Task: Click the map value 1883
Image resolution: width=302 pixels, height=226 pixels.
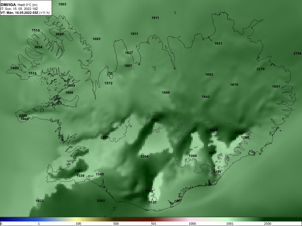Action: tap(15, 68)
